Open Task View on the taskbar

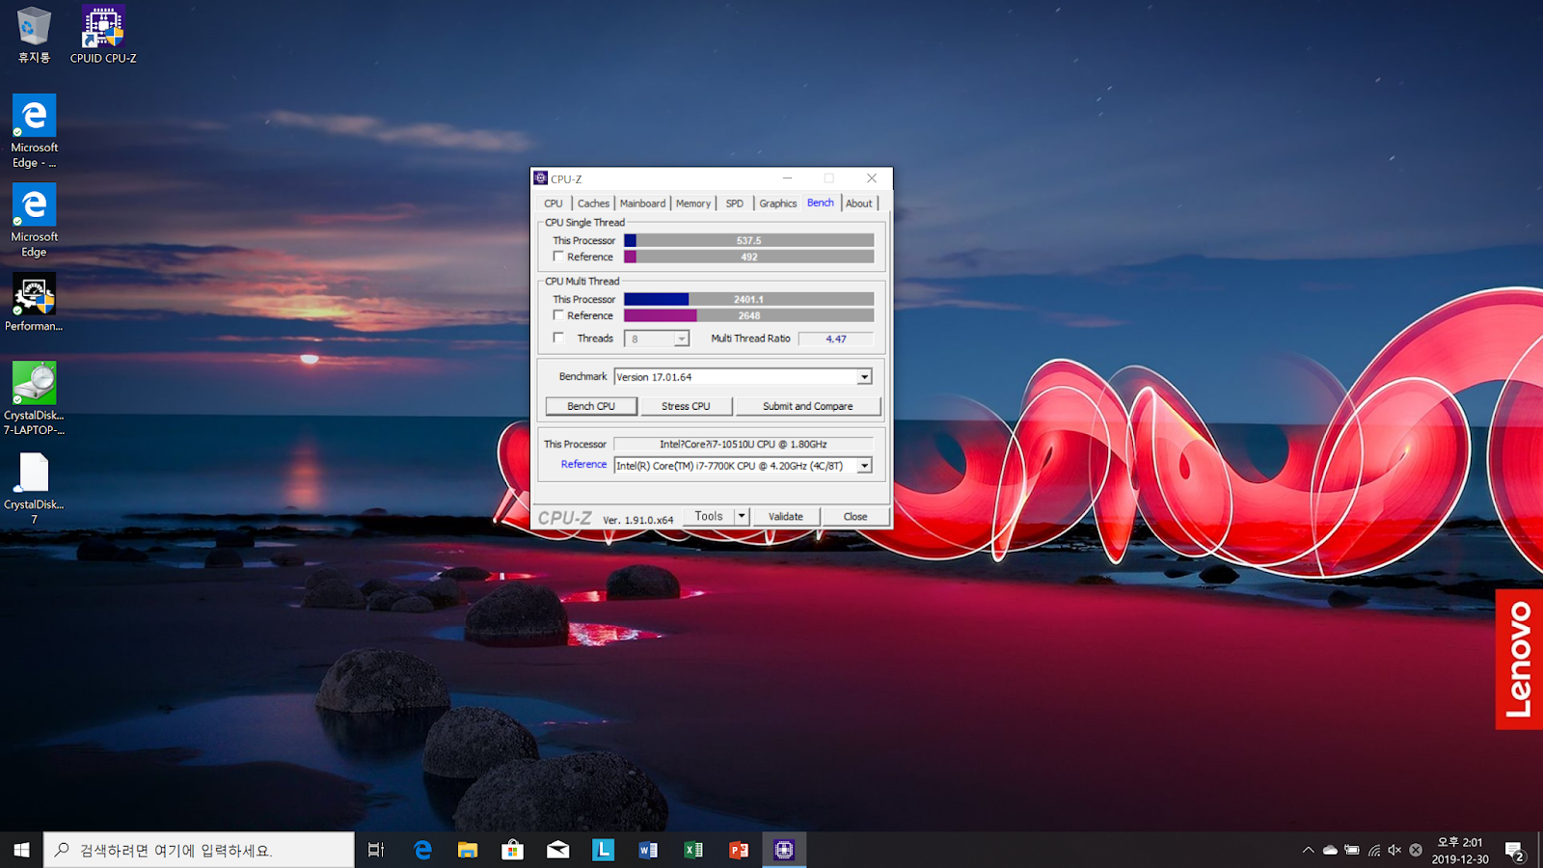tap(376, 850)
